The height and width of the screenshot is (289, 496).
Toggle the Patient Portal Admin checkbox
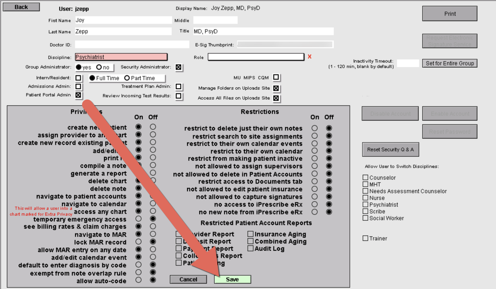78,95
